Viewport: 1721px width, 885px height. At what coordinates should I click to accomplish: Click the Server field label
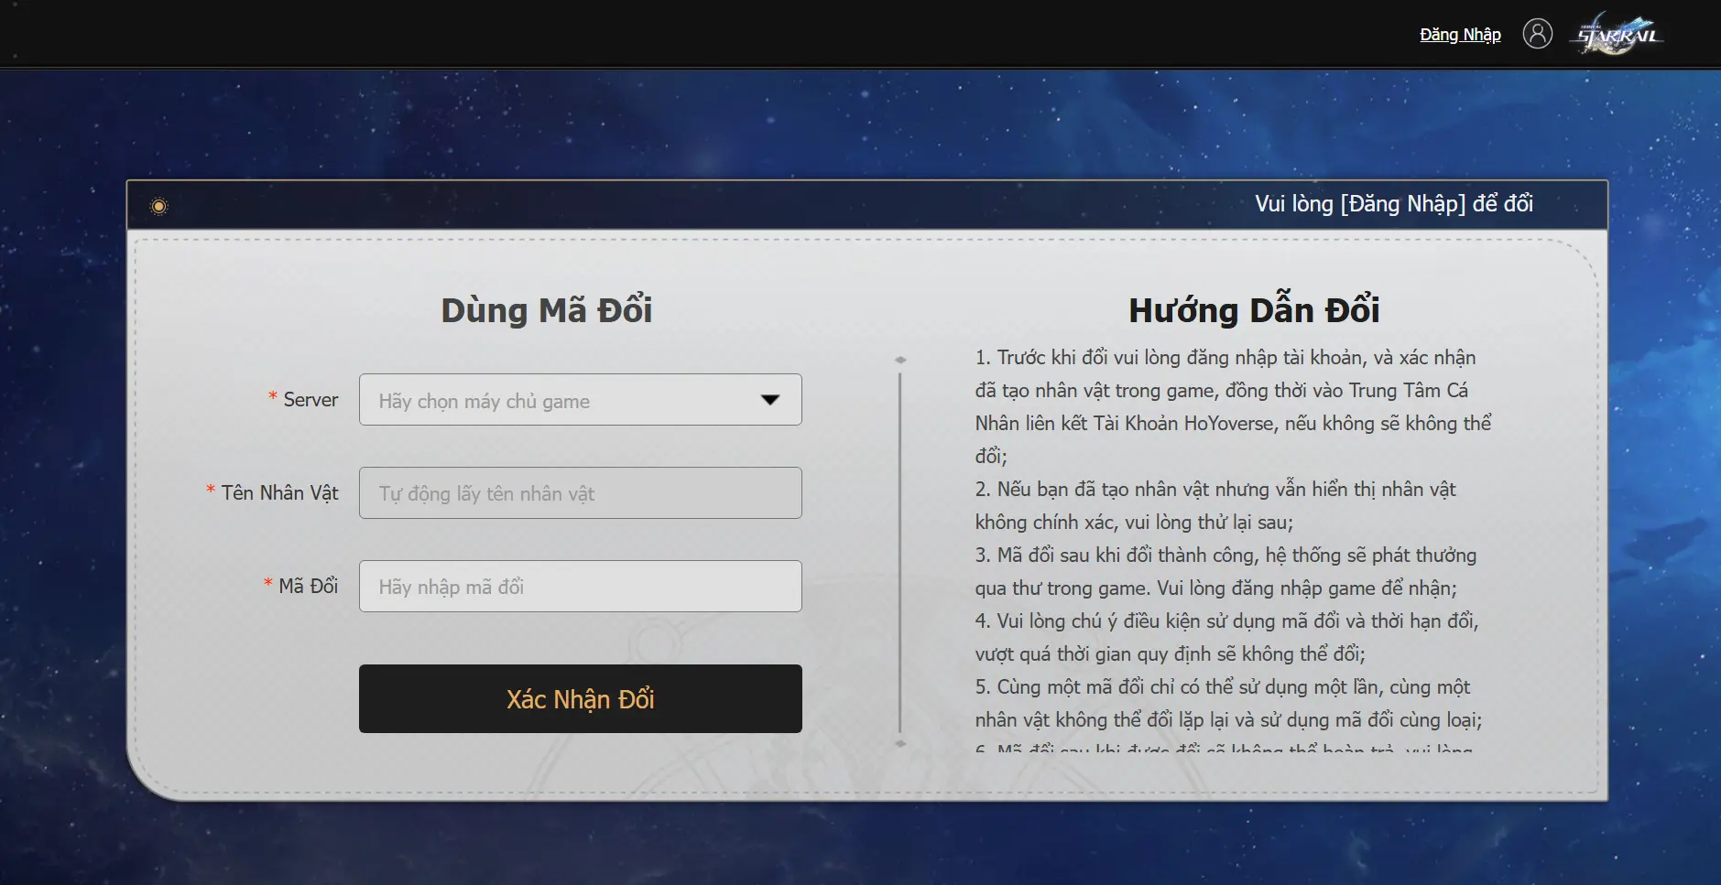[x=310, y=400]
